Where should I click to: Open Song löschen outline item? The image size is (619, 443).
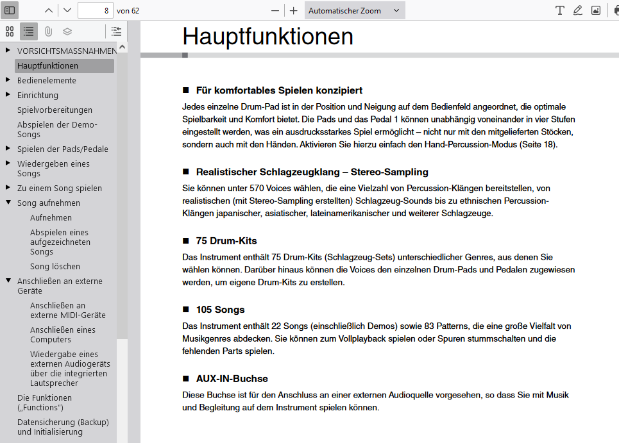tap(55, 267)
